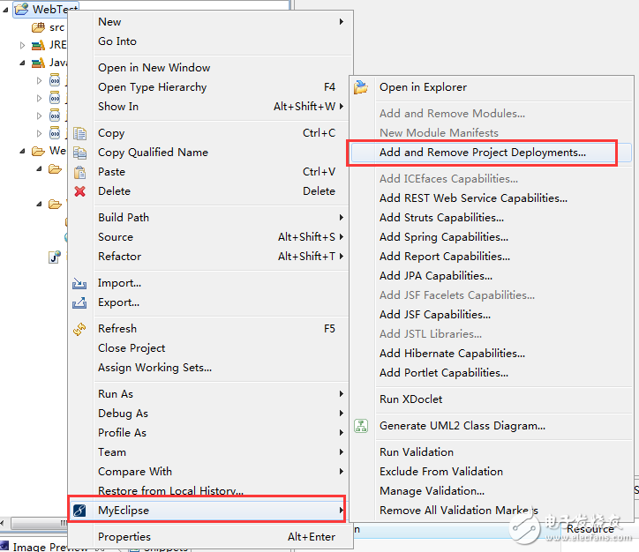Image resolution: width=639 pixels, height=552 pixels.
Task: Select Run XDoclet menu entry
Action: [410, 399]
